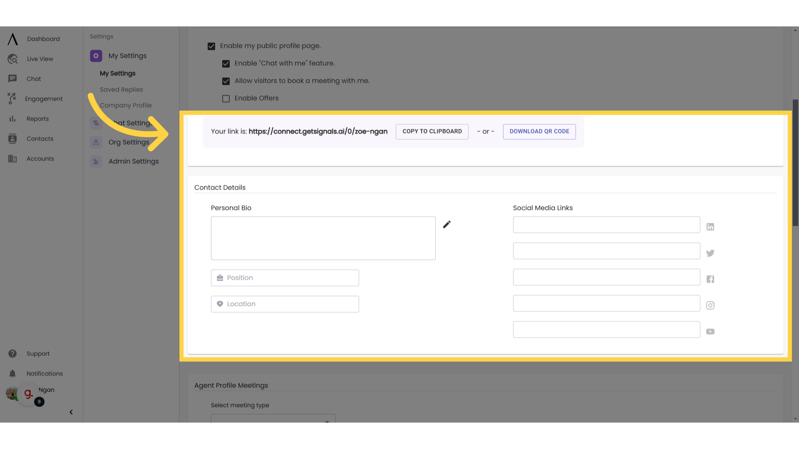Select the My Settings menu item

pyautogui.click(x=117, y=73)
